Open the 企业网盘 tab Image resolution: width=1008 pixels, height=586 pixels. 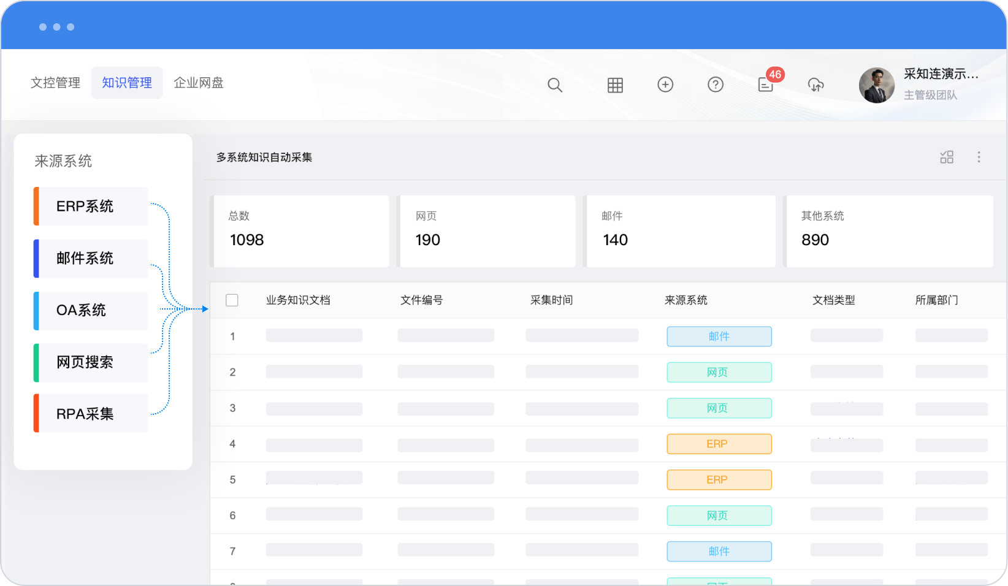point(199,83)
